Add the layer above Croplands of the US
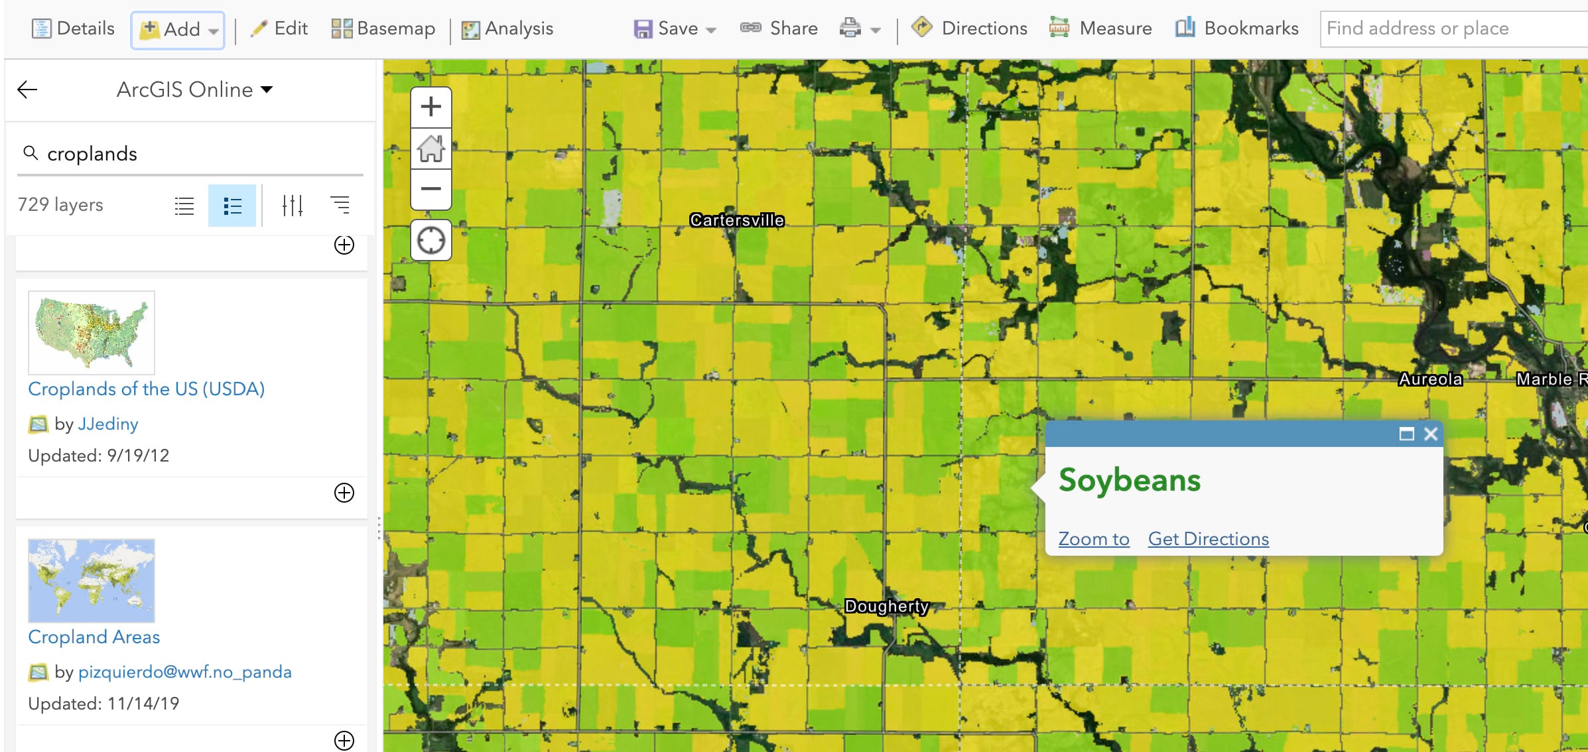Viewport: 1588px width, 752px height. pyautogui.click(x=344, y=245)
